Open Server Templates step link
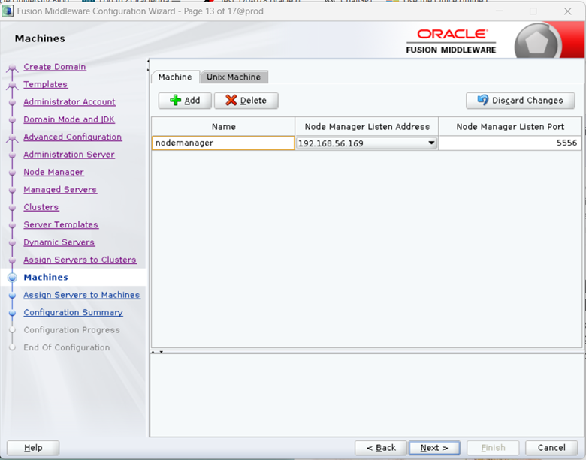This screenshot has width=586, height=460. click(61, 225)
